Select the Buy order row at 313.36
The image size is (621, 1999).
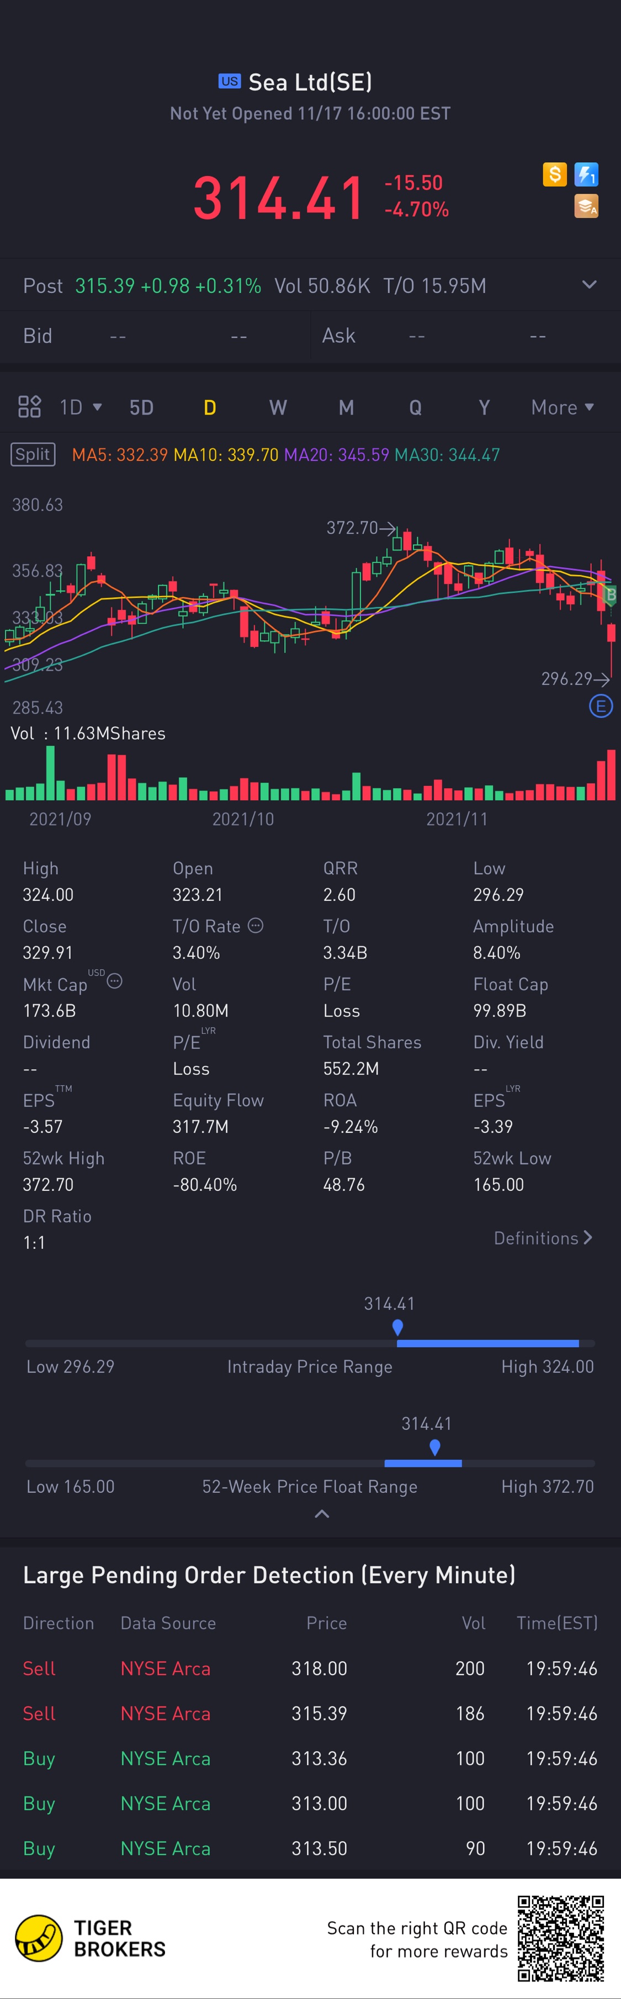pyautogui.click(x=310, y=1758)
